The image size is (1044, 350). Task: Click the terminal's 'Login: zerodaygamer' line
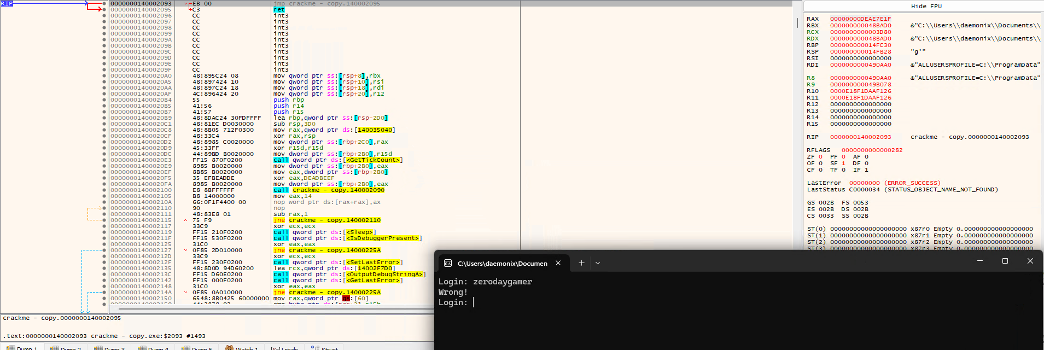tap(485, 282)
